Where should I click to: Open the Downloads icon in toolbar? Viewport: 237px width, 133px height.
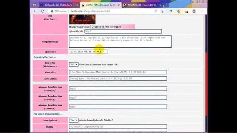[186, 11]
